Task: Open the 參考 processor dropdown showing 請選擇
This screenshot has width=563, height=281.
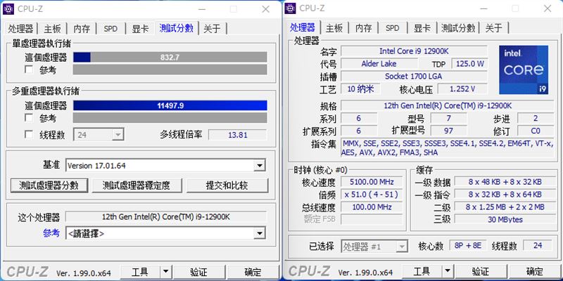Action: (x=260, y=233)
